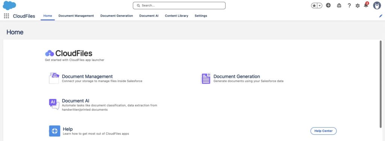
Task: Click the Favorites star icon
Action: pyautogui.click(x=314, y=6)
